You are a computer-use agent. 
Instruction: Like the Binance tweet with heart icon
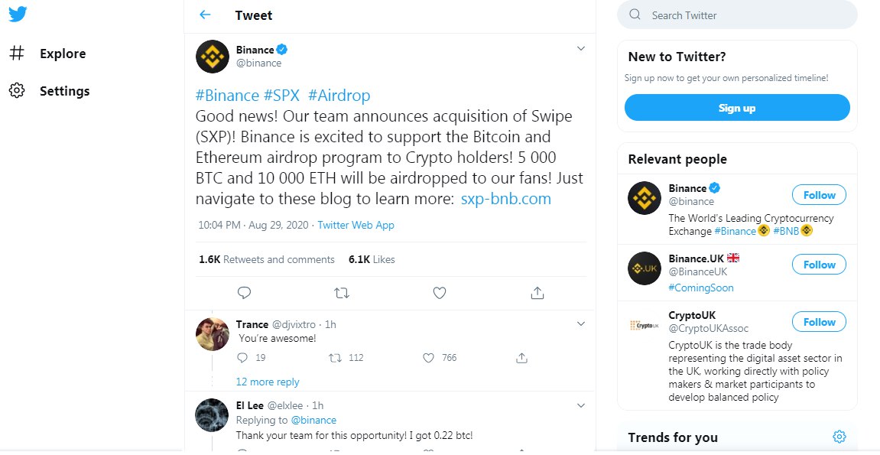click(440, 293)
